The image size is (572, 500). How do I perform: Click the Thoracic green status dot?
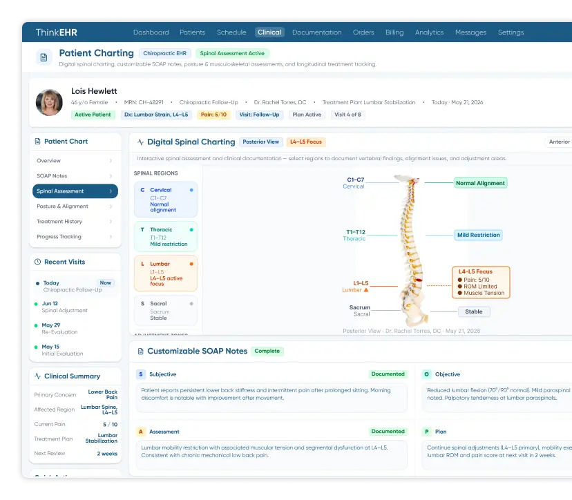(x=191, y=230)
